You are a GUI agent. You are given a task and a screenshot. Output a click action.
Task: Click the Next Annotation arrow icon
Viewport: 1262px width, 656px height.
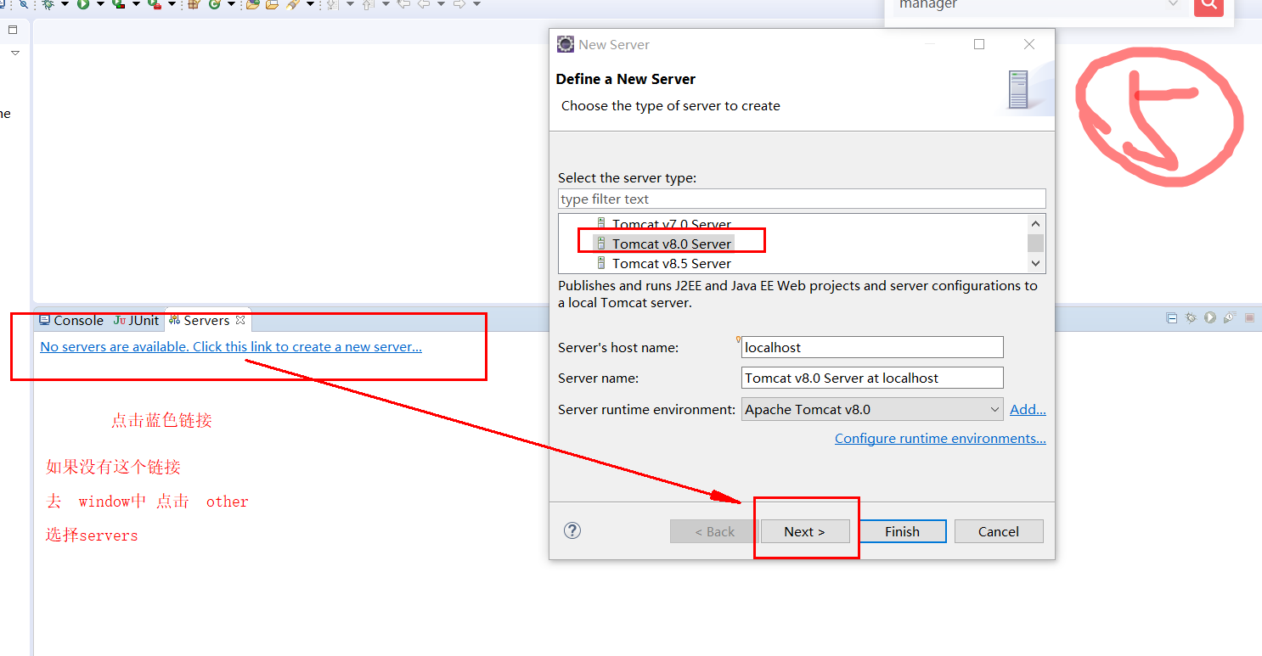pyautogui.click(x=332, y=3)
